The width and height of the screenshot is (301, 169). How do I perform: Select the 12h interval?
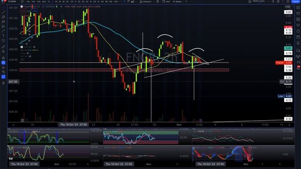(72, 1)
